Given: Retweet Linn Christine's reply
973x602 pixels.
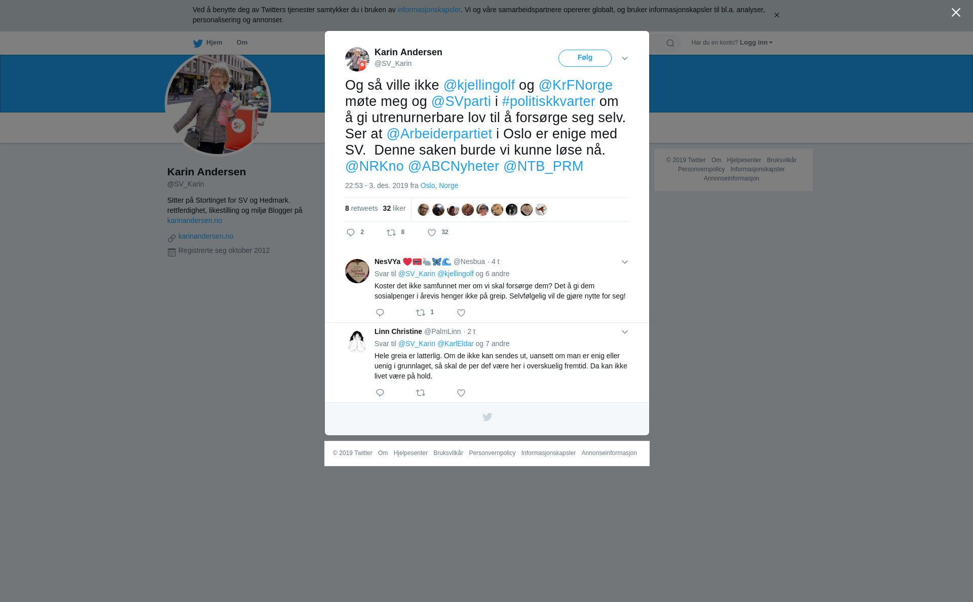Looking at the screenshot, I should (x=421, y=393).
